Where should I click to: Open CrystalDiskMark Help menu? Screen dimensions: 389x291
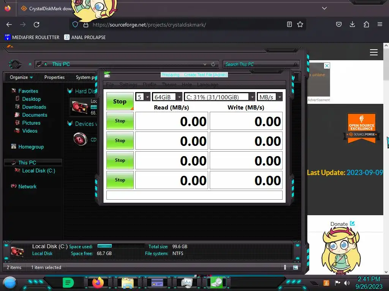pyautogui.click(x=187, y=84)
